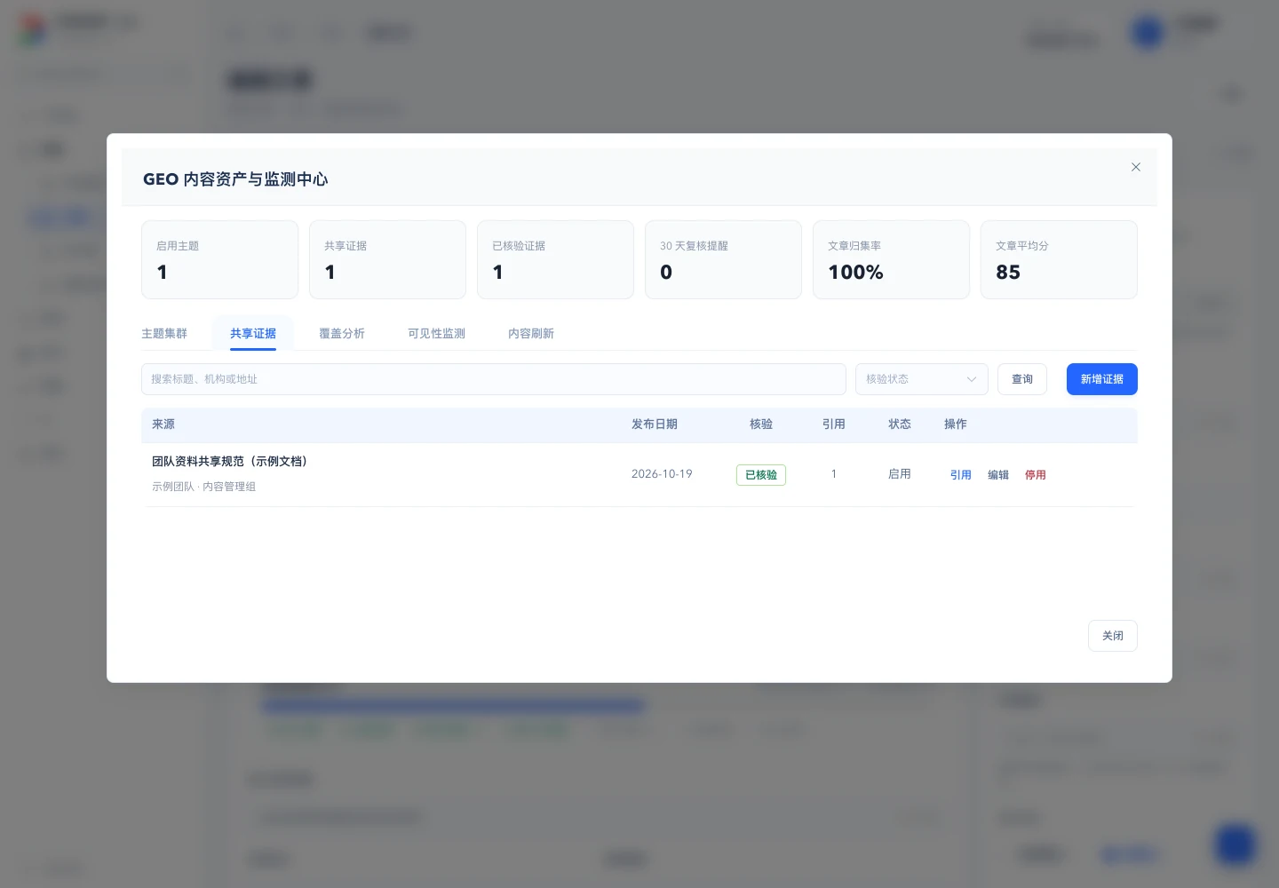The image size is (1279, 888).
Task: Open the 覆盖分析 tab
Action: tap(342, 334)
